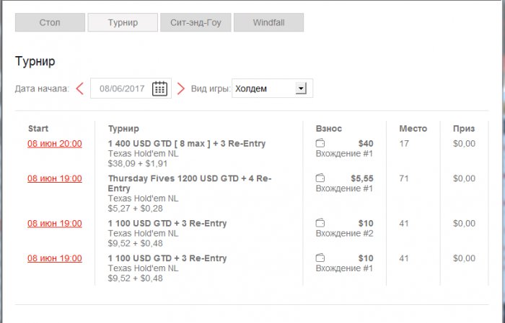Click the Место column header

click(413, 129)
